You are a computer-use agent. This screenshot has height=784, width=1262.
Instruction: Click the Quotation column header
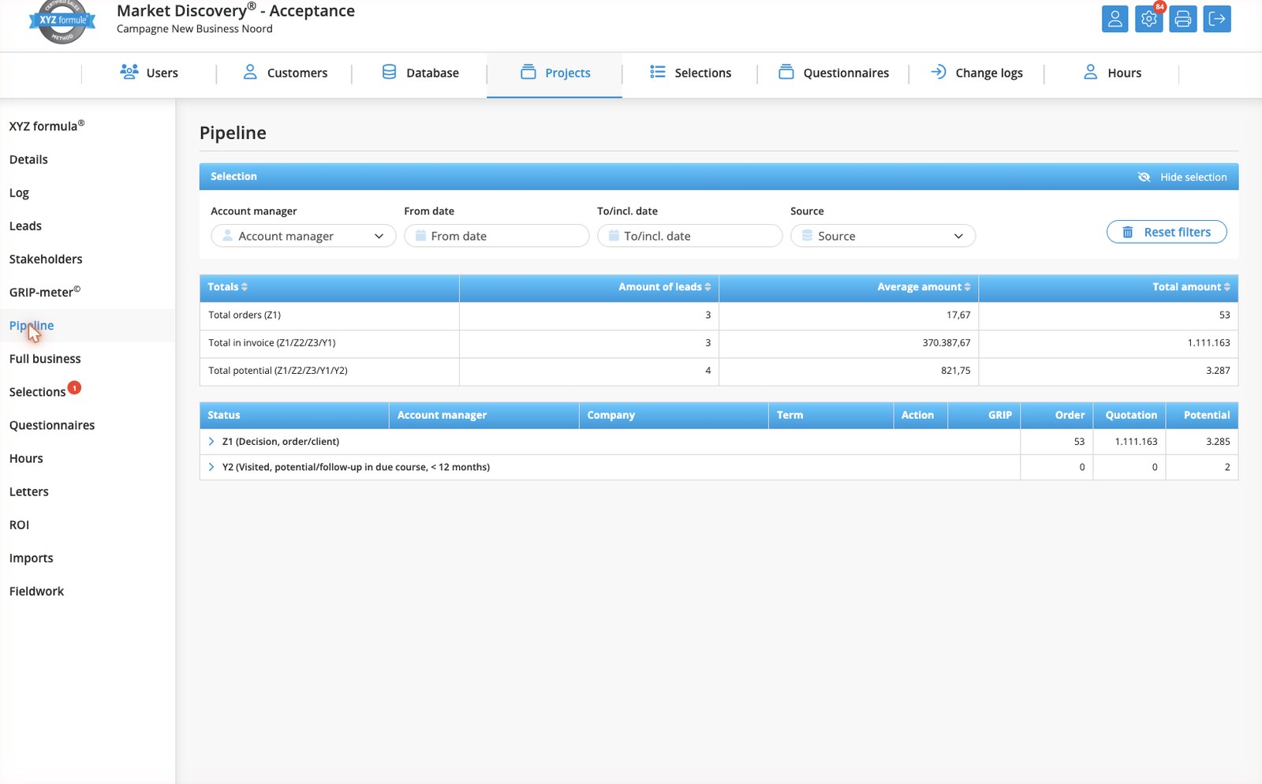tap(1131, 415)
